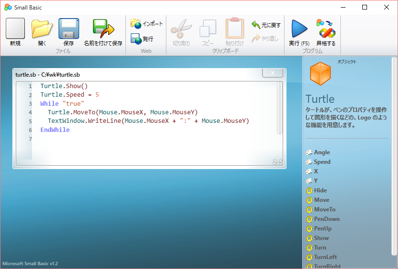398x269 pixels.
Task: Click the 昇格する (Graduate) icon
Action: coord(326,30)
